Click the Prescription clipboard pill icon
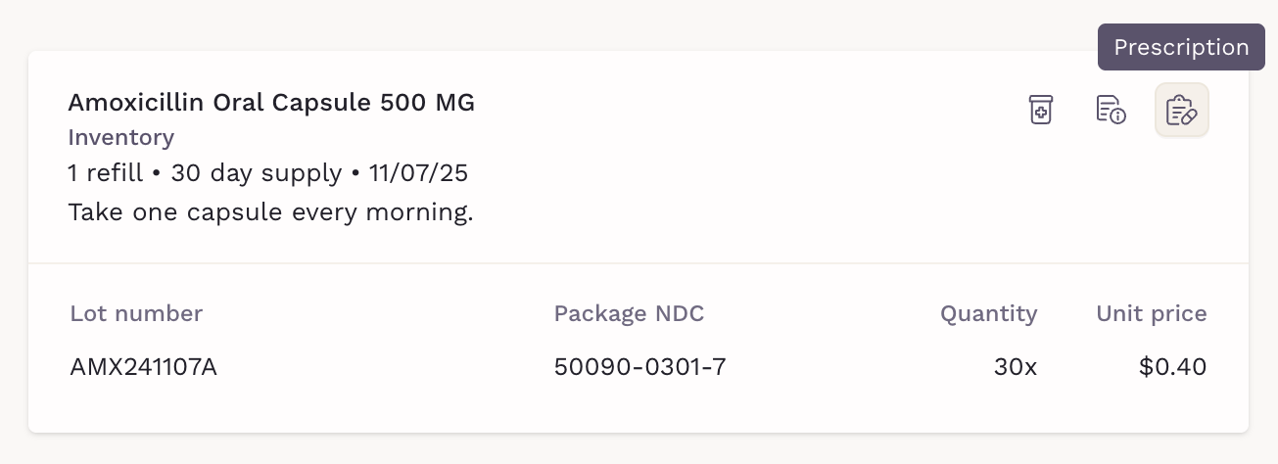The height and width of the screenshot is (464, 1278). [x=1182, y=110]
